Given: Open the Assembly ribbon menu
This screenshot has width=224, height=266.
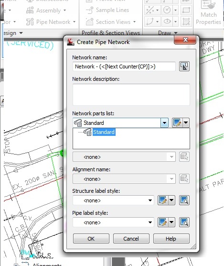Looking at the screenshot, I should click(x=46, y=11).
